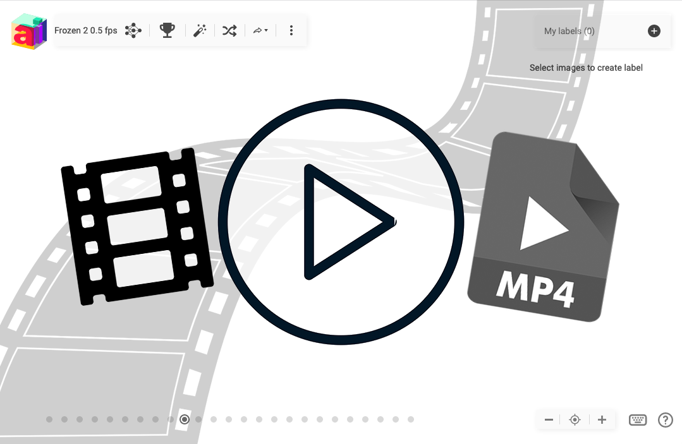Open the keyboard shortcuts panel
This screenshot has height=444, width=682.
[x=637, y=419]
